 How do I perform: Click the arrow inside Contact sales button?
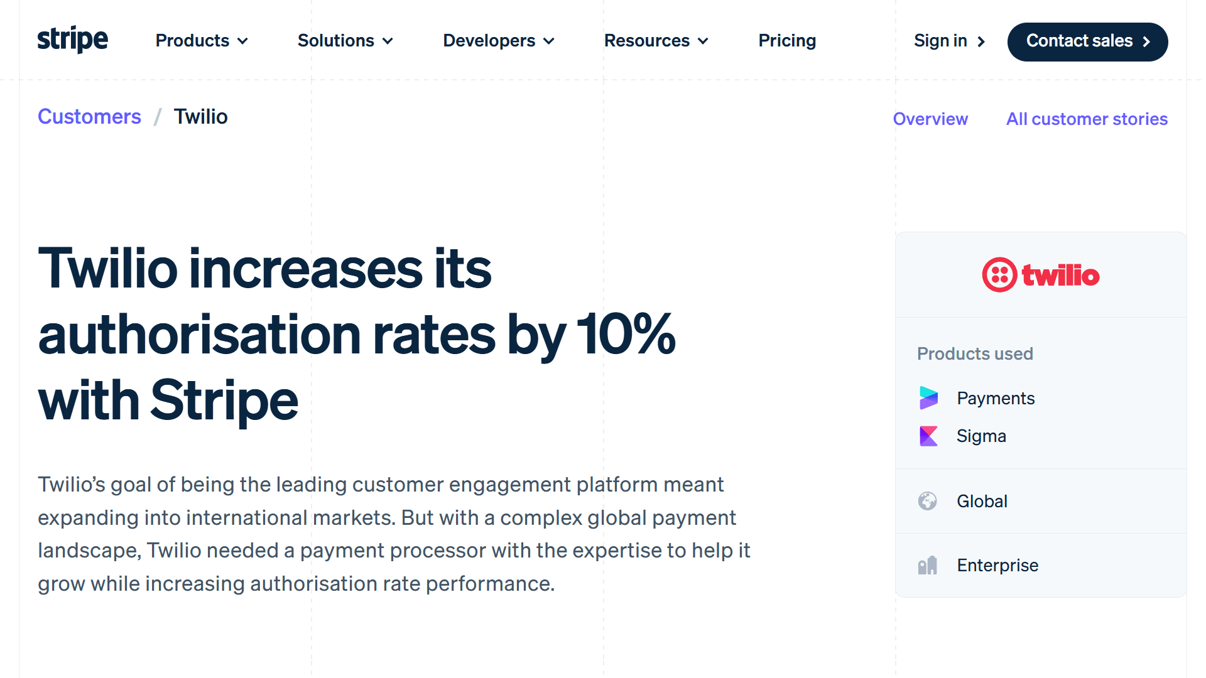[1146, 41]
